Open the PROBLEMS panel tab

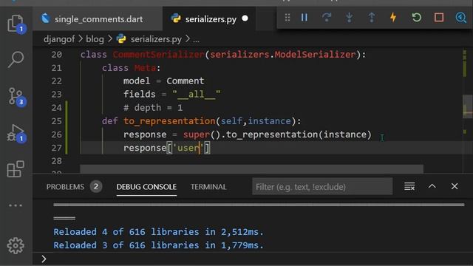pyautogui.click(x=65, y=187)
